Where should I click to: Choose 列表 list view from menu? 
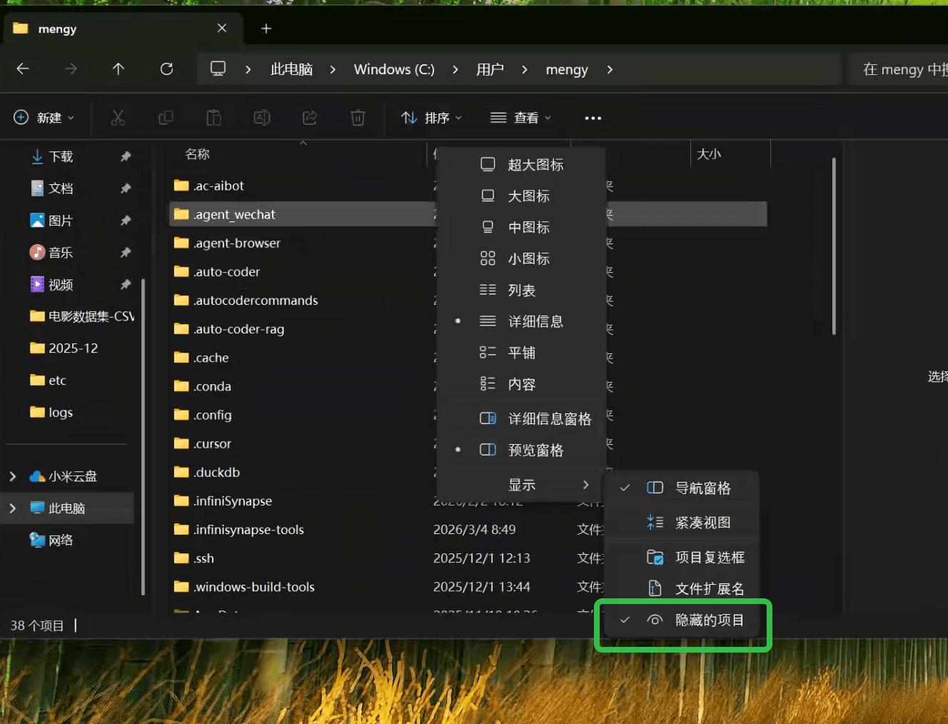(521, 291)
